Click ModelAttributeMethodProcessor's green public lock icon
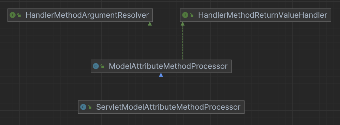This screenshot has height=125, width=340. click(x=102, y=66)
